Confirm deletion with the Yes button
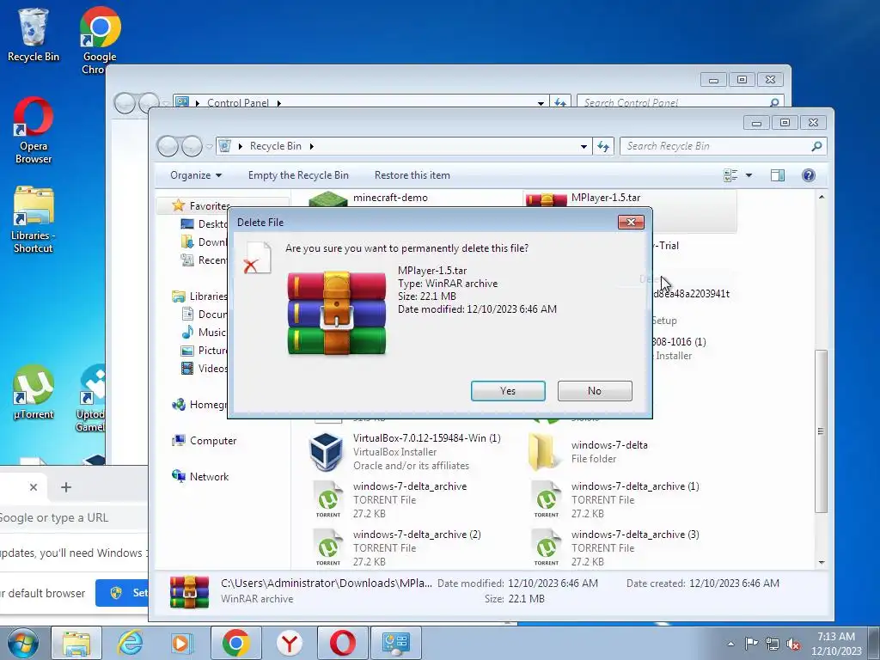The width and height of the screenshot is (880, 660). pos(508,391)
